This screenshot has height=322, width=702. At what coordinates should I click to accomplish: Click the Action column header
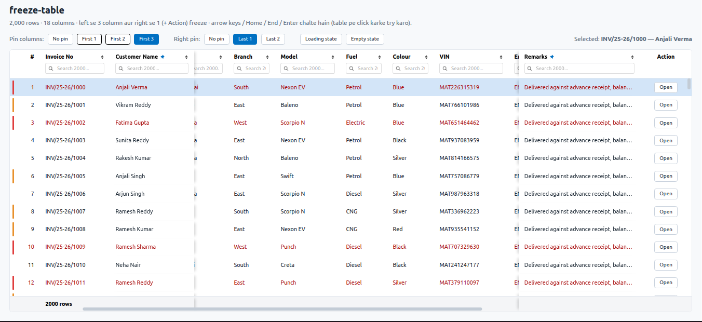(x=666, y=57)
